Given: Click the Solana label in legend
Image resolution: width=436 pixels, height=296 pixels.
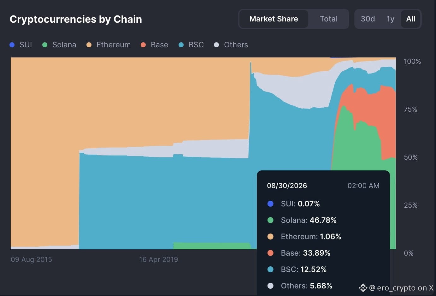Looking at the screenshot, I should [64, 45].
